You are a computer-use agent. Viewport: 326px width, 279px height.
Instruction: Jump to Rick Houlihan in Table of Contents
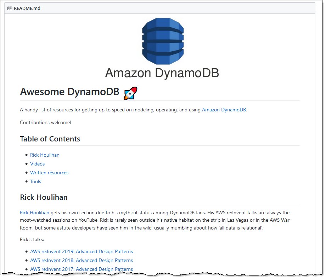point(45,155)
